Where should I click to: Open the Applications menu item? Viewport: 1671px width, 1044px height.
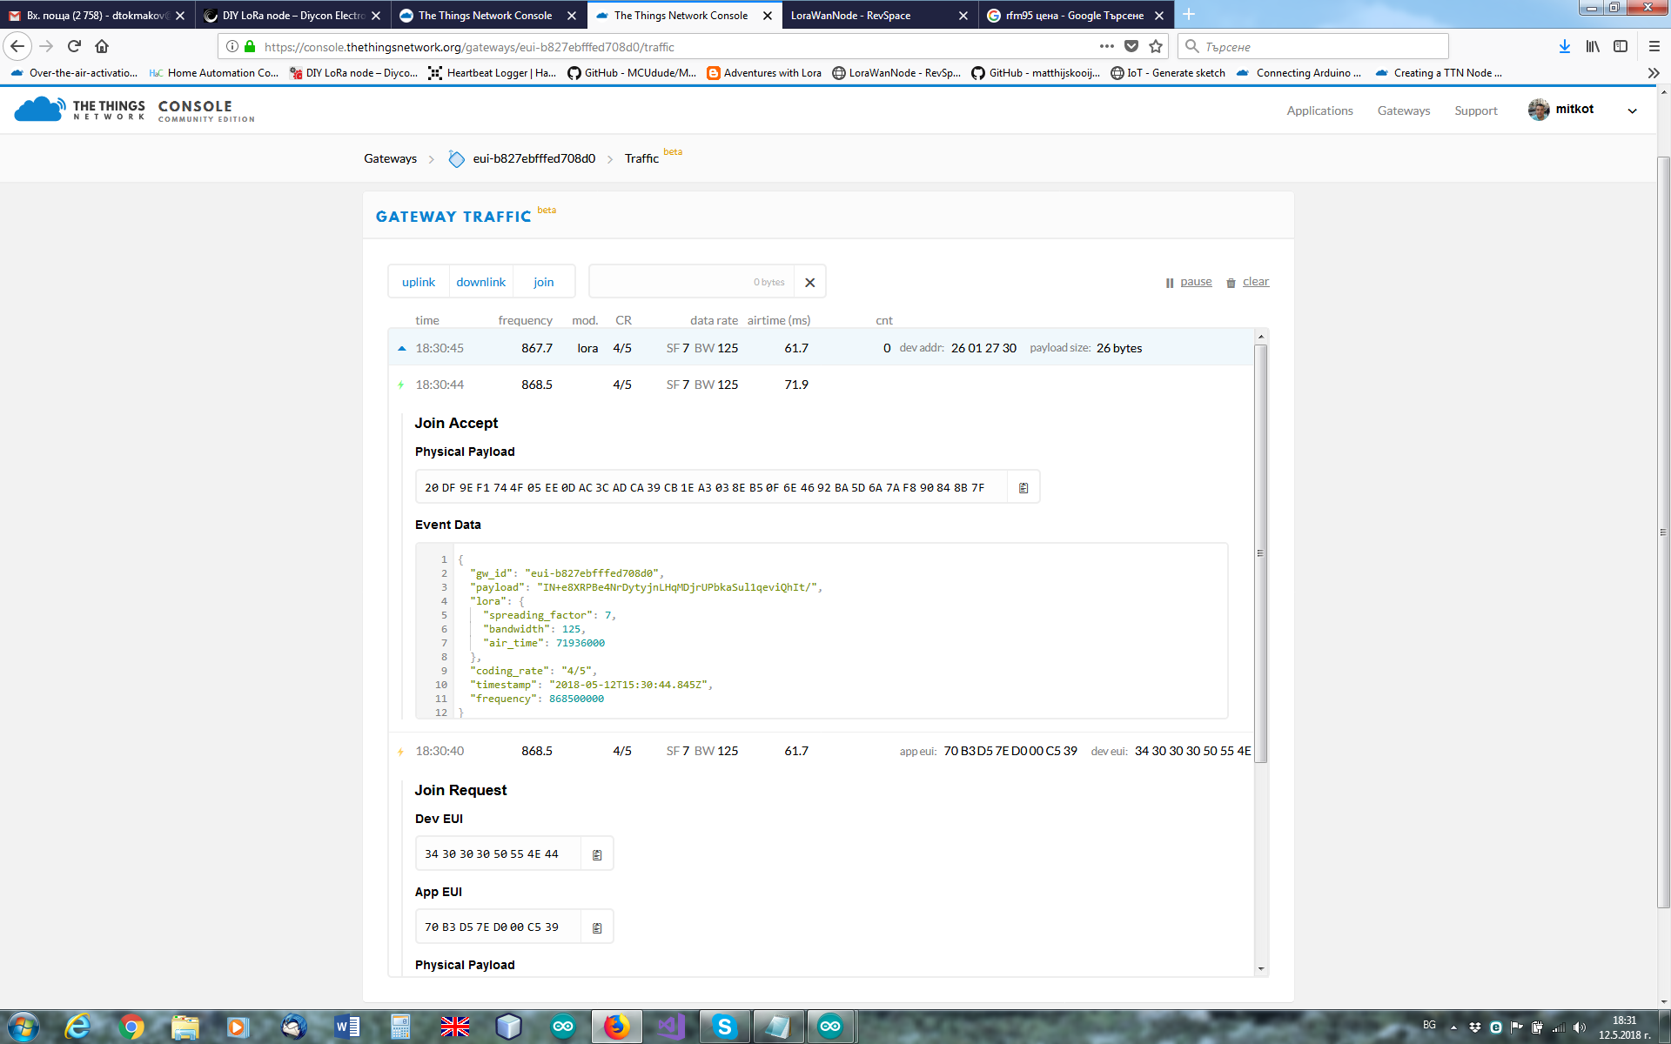(1319, 110)
